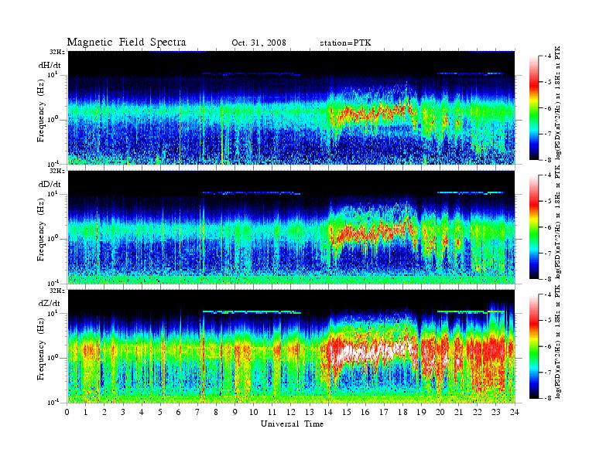
Task: Click the dD/dt color bar's "-6" tick label
Action: (x=549, y=227)
